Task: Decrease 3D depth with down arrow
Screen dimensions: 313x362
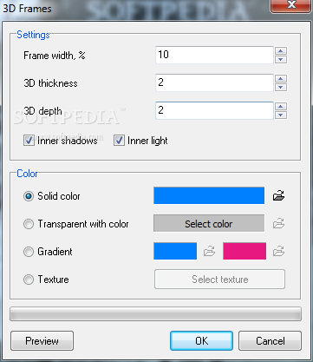Action: pyautogui.click(x=281, y=115)
